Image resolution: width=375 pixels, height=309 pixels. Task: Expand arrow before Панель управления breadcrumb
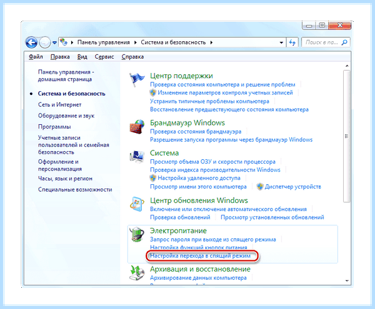coord(72,42)
